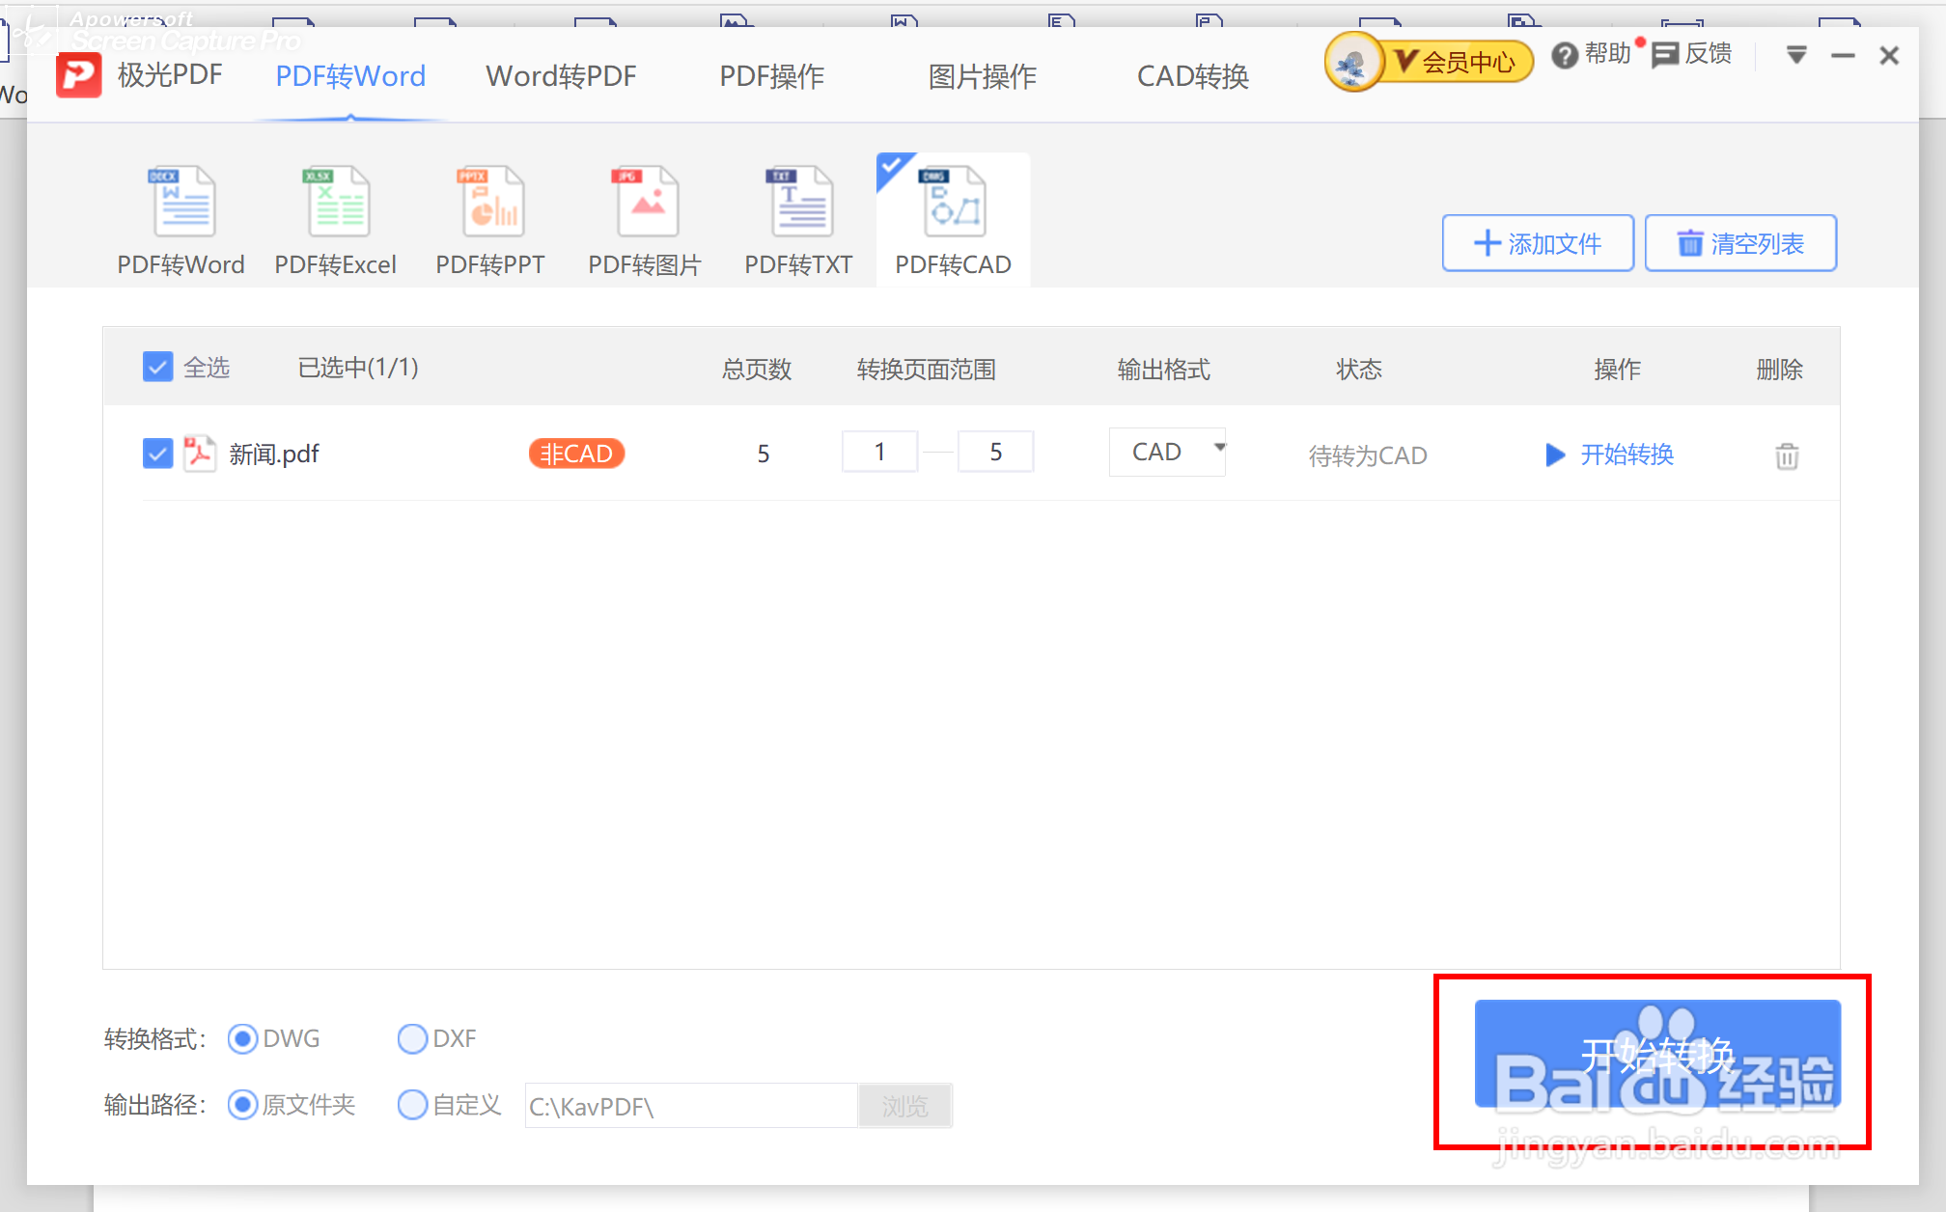Image resolution: width=1946 pixels, height=1212 pixels.
Task: Uncheck the 新闻.pdf file checkbox
Action: coord(157,454)
